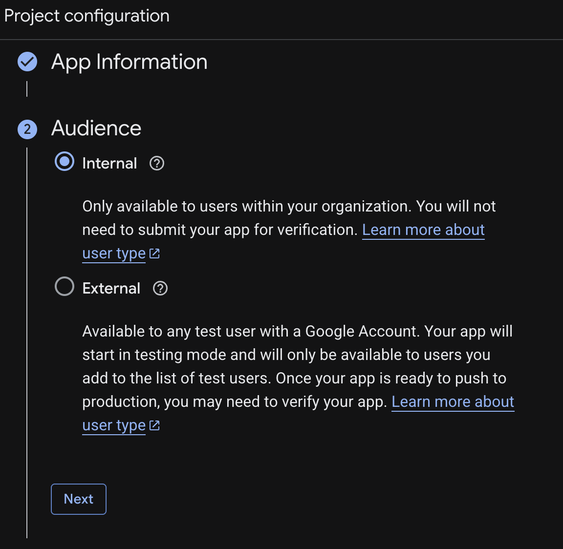
Task: Click the 'External' option label
Action: 111,288
